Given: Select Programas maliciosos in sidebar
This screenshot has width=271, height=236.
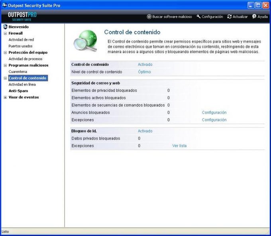Looking at the screenshot, I should (29, 65).
